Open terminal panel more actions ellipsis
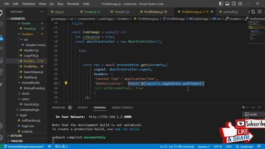Screen dimensions: 265x149 tap(253, 108)
